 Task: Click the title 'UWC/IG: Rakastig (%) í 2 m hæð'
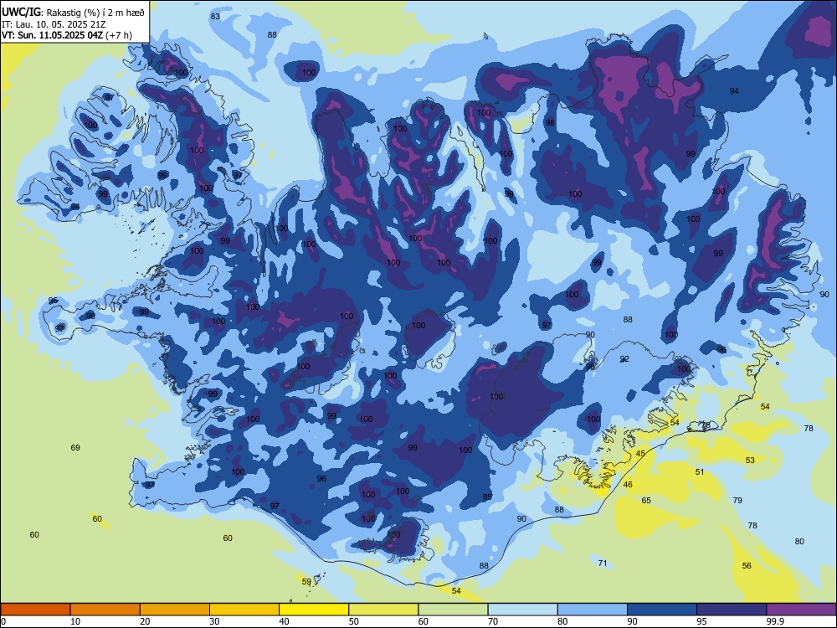73,13
